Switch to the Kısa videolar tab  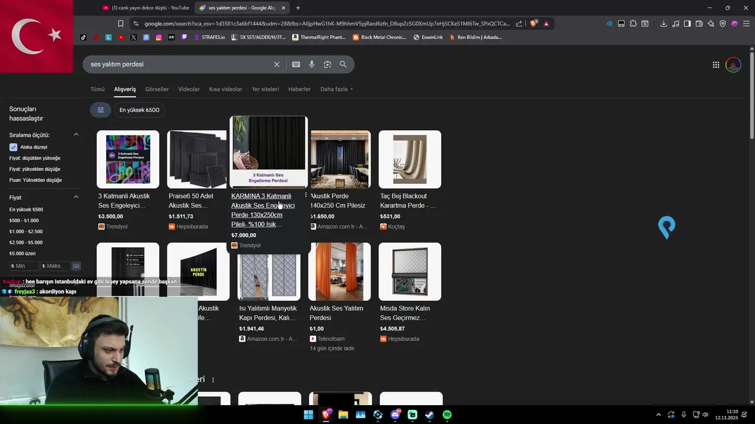[225, 89]
